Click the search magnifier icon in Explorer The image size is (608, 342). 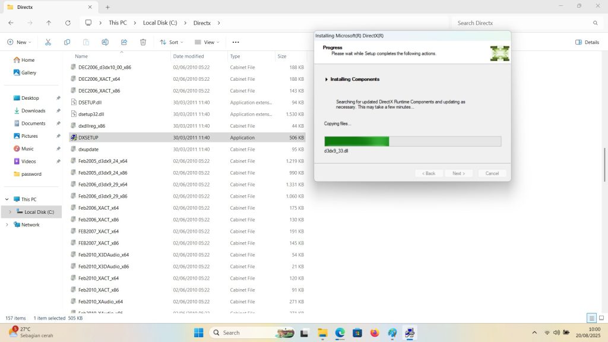595,23
